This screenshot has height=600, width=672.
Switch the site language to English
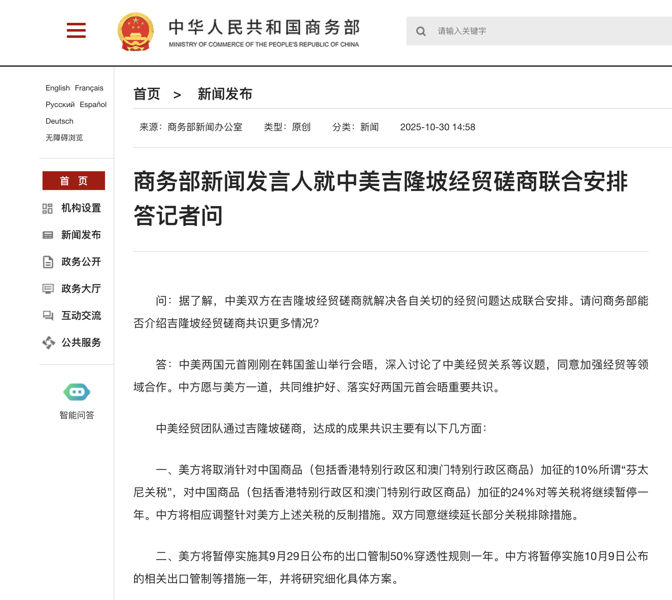pos(57,88)
